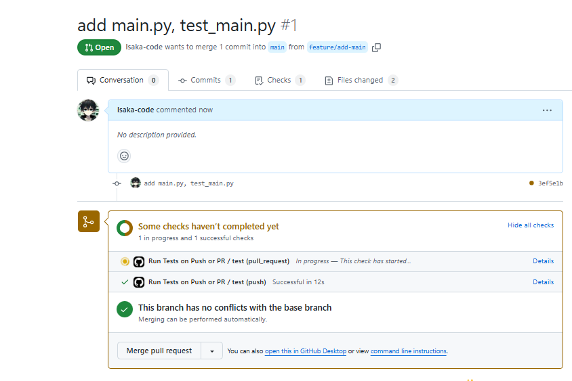
Task: Open Details for push check
Action: coord(543,282)
